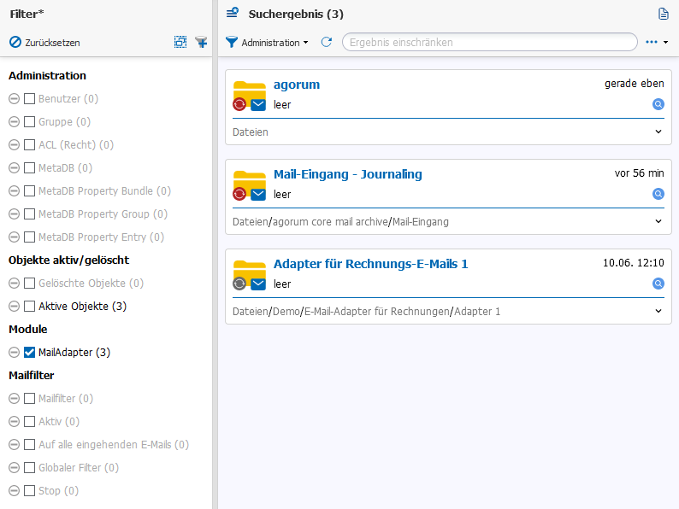The image size is (679, 509).
Task: Click the agorum mail folder icon
Action: (x=249, y=96)
